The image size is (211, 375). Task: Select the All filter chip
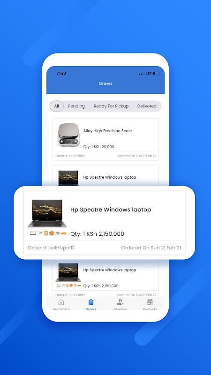[x=56, y=106]
